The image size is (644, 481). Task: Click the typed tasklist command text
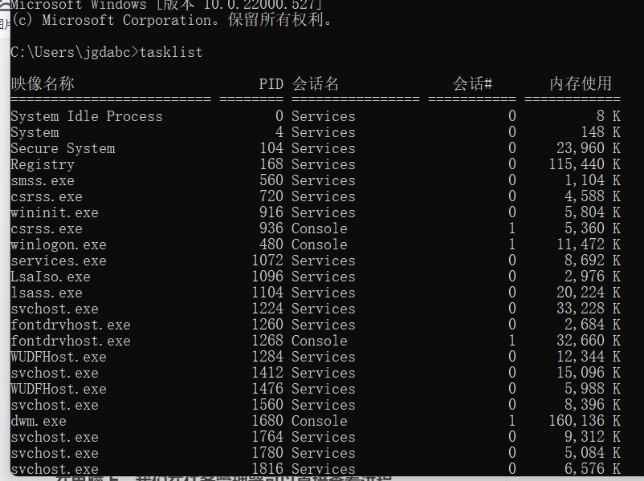pos(171,52)
